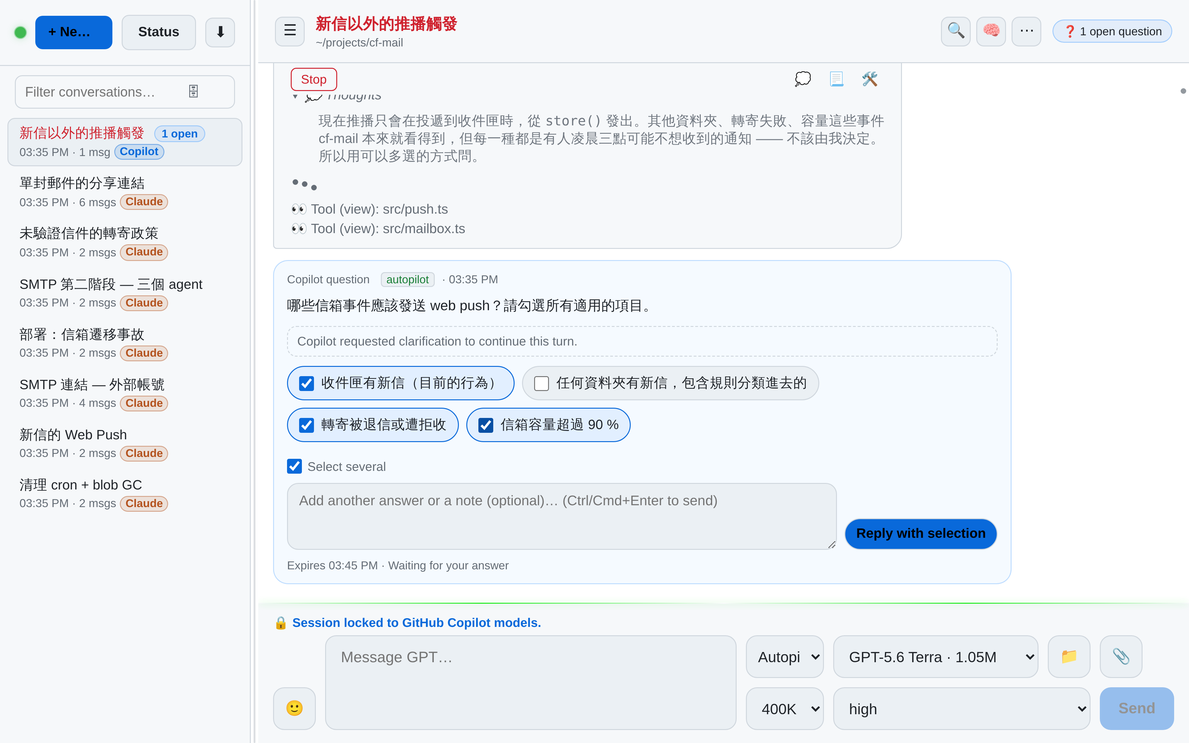This screenshot has width=1189, height=743.
Task: Open conversation 未驗證信件的轉寄政策
Action: tap(125, 242)
